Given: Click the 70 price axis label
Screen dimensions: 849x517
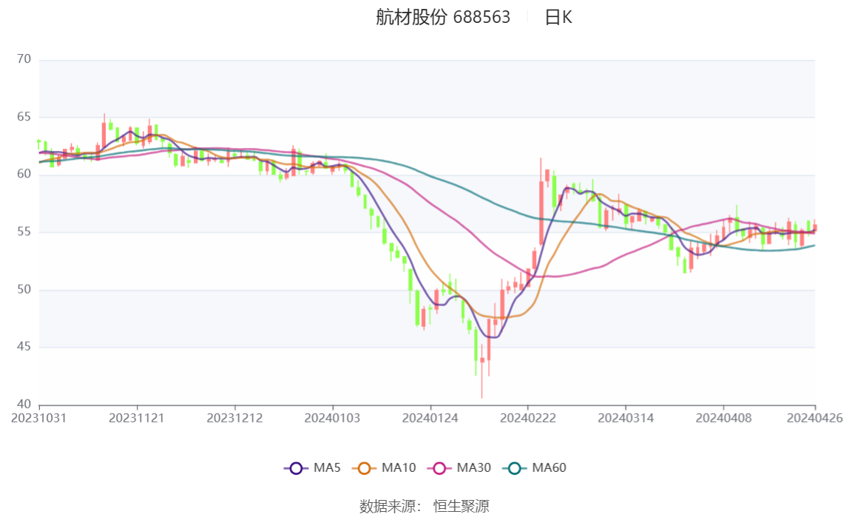Looking at the screenshot, I should (x=24, y=59).
